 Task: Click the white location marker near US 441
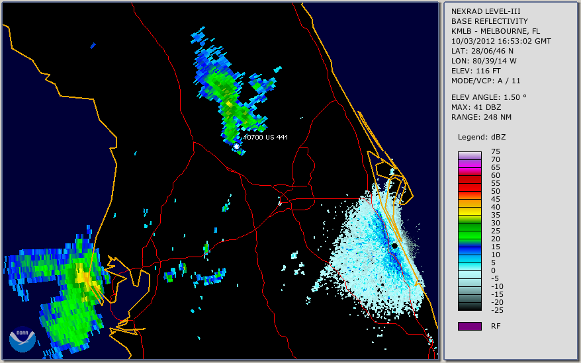tap(236, 146)
